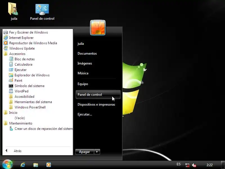This screenshot has width=225, height=169.
Task: Click the Apagar button
Action: [85, 152]
